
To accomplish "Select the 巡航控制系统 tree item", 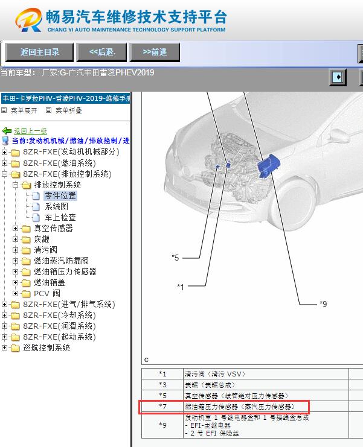I will point(47,347).
